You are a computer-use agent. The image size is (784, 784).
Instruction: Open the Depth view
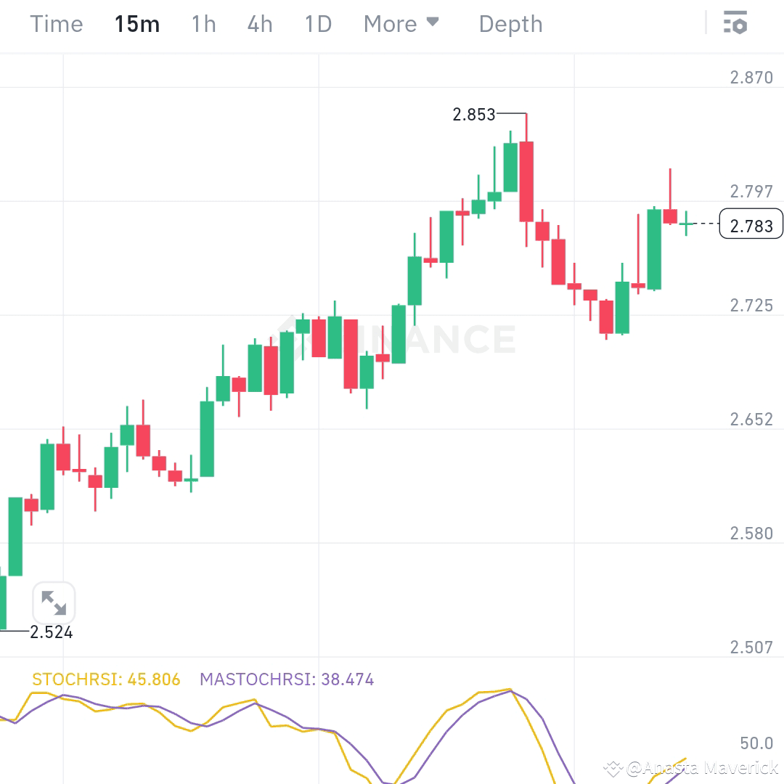(x=510, y=23)
